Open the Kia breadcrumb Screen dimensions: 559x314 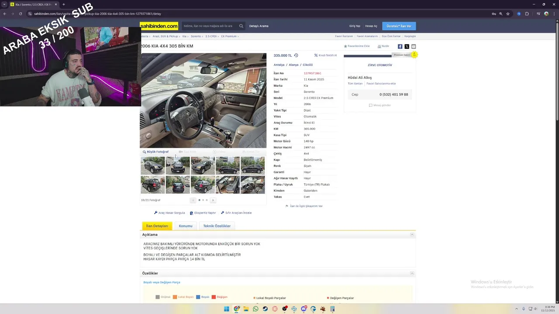pyautogui.click(x=184, y=37)
